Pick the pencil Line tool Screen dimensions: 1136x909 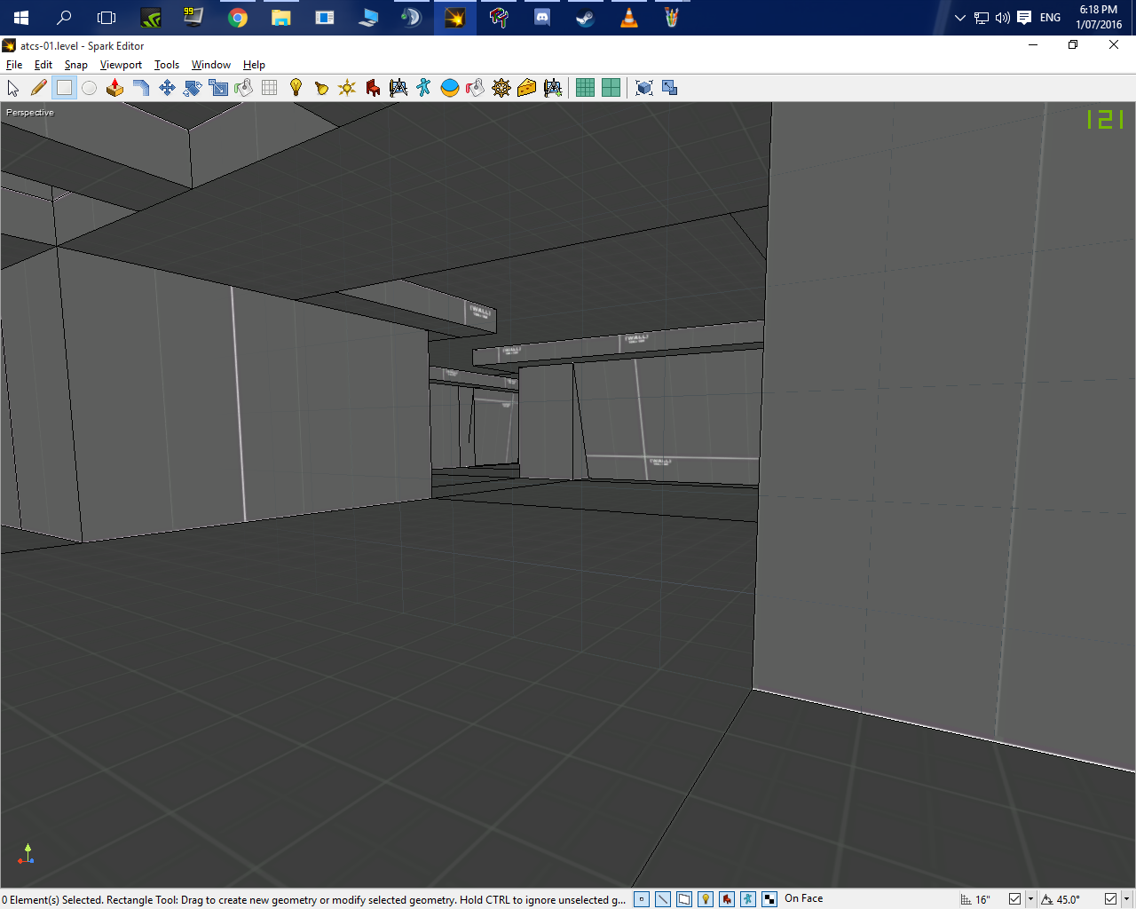[38, 88]
